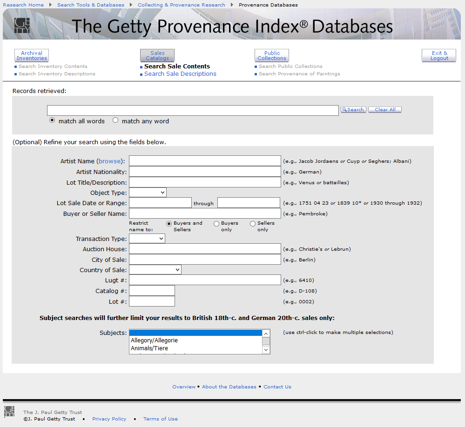Open the Object Type dropdown
Screen dimensions: 465x427
point(148,193)
